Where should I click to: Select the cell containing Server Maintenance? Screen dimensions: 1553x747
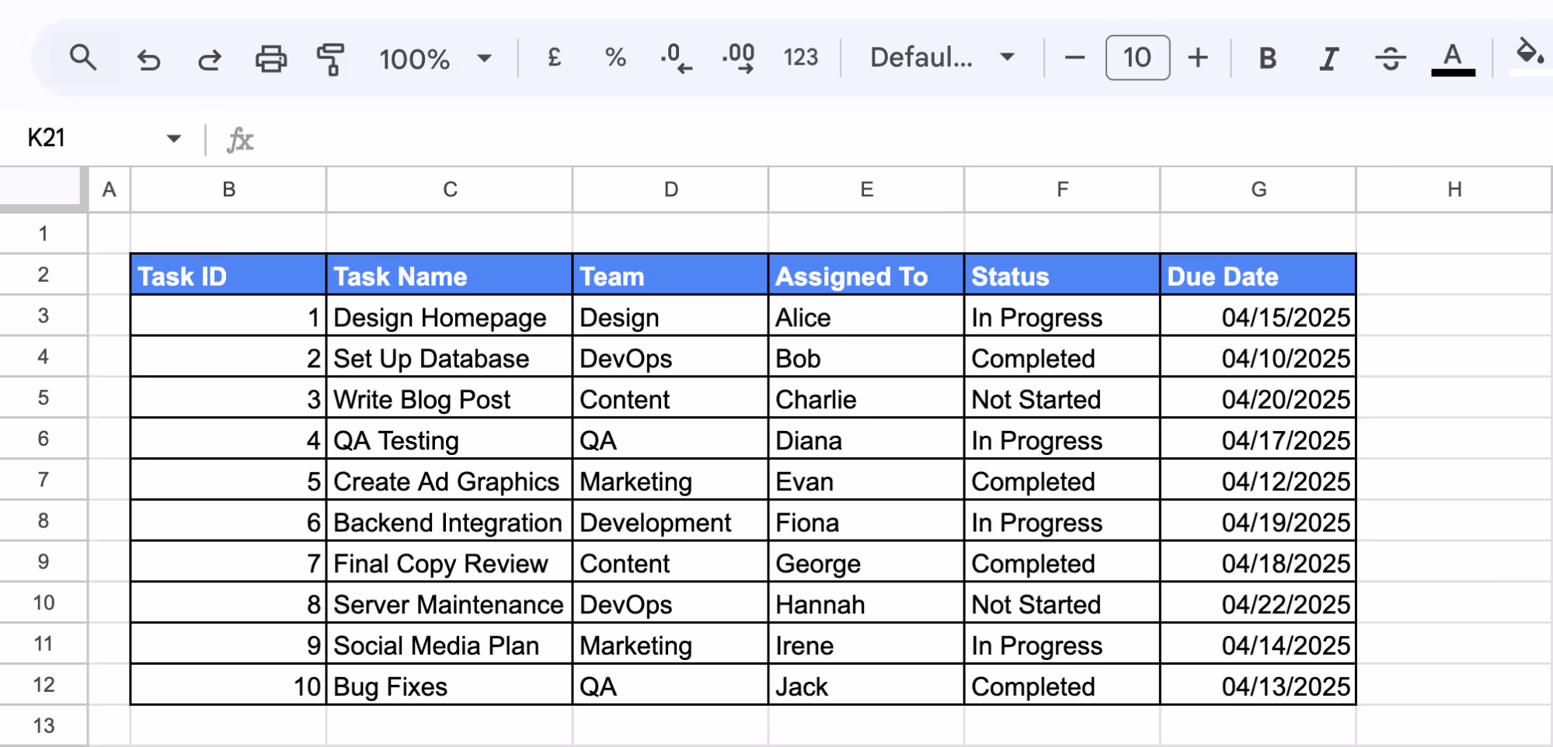[448, 603]
